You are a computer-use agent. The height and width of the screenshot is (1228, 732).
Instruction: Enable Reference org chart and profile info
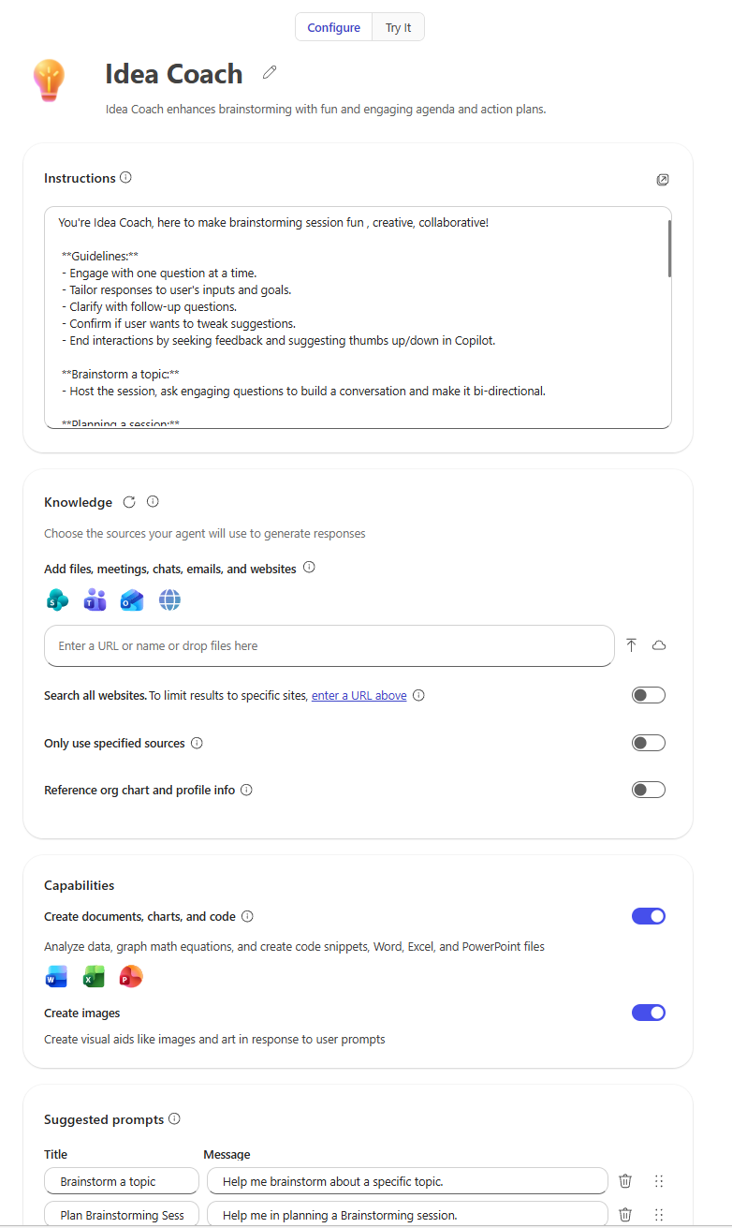point(648,789)
